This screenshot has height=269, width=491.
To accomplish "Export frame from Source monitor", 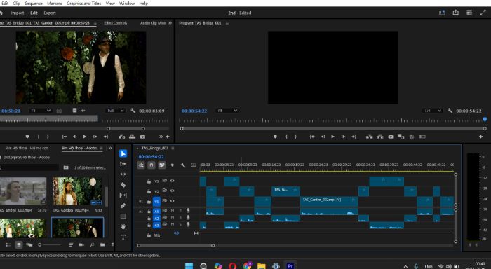I will [142, 137].
